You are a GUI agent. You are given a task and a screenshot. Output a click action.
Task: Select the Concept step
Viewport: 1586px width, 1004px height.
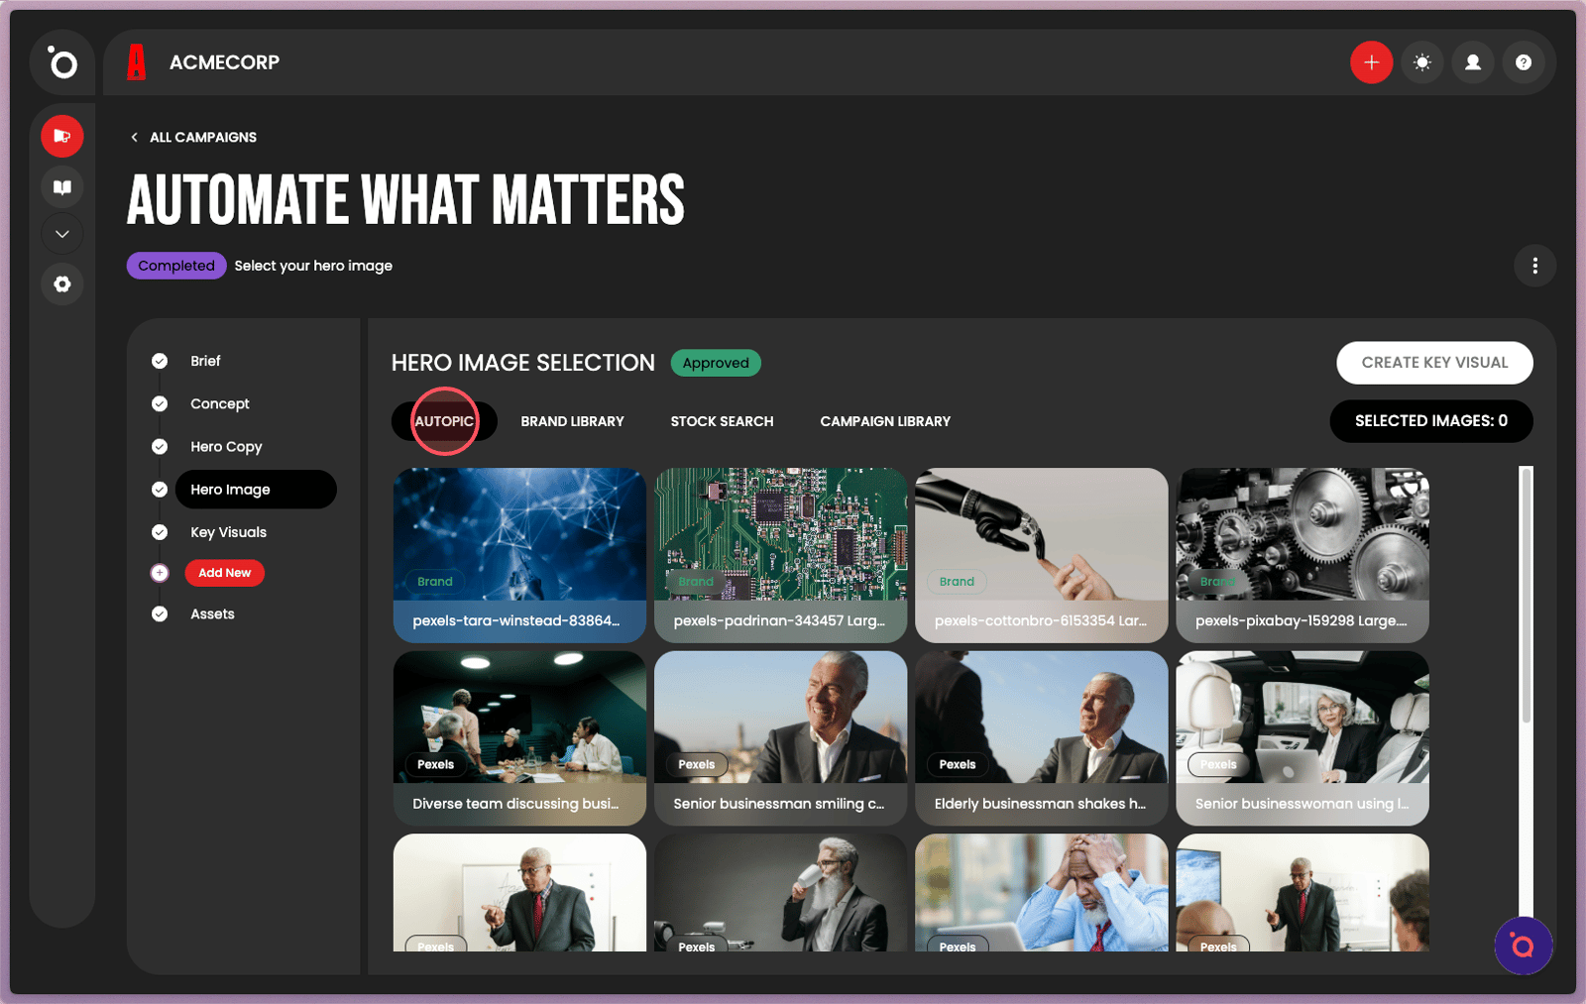pos(220,404)
